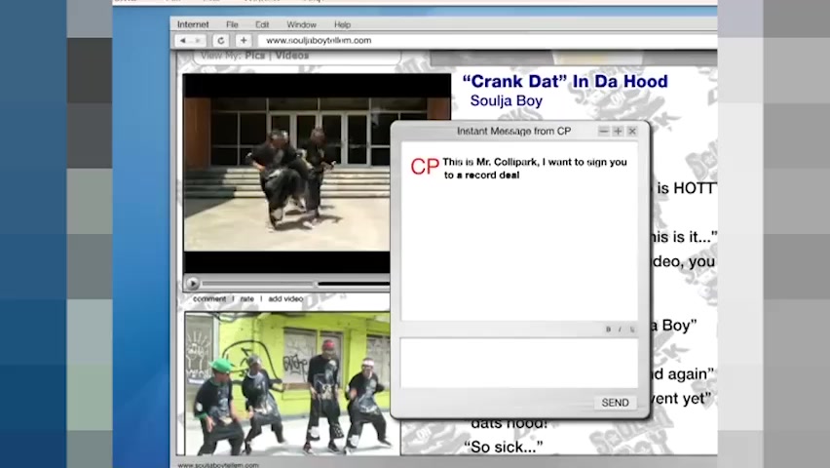This screenshot has width=830, height=468.
Task: Click the Soulja Boy artist name
Action: pos(506,100)
